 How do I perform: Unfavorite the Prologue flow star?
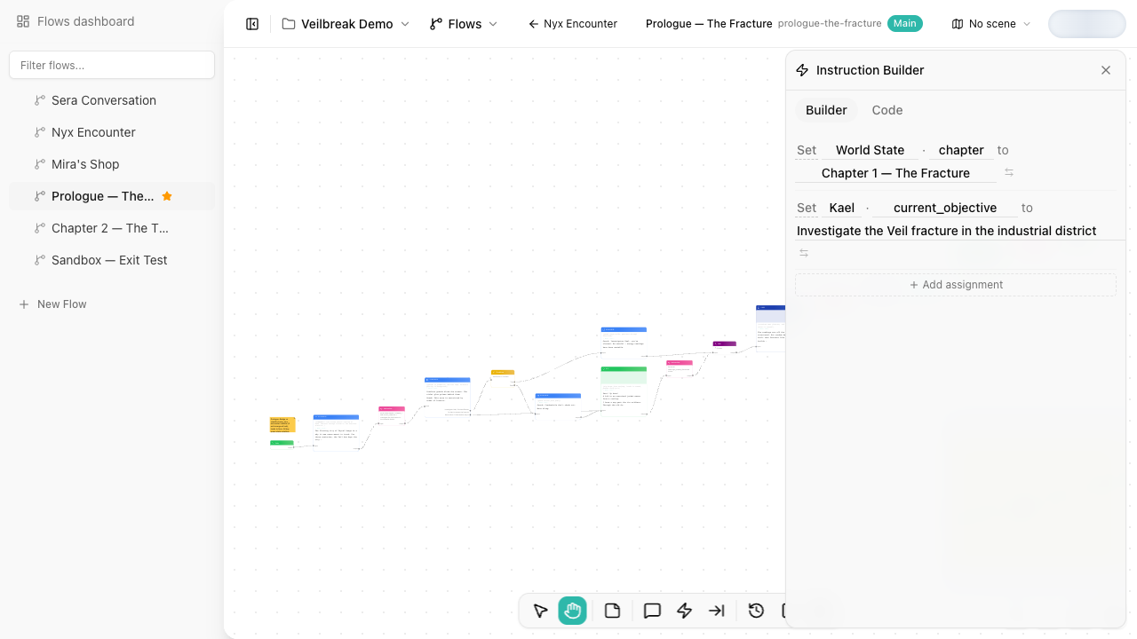pos(167,196)
